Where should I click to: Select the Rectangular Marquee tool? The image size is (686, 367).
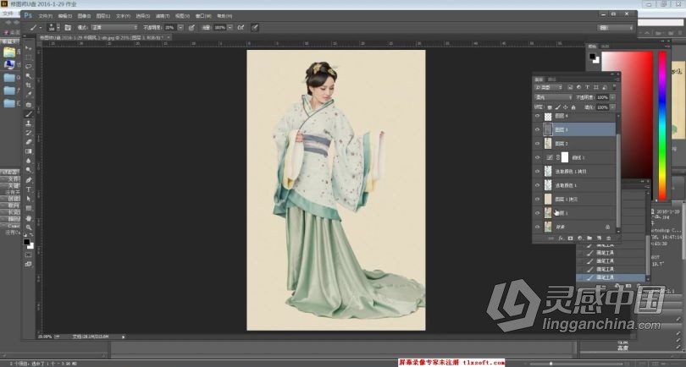[29, 58]
